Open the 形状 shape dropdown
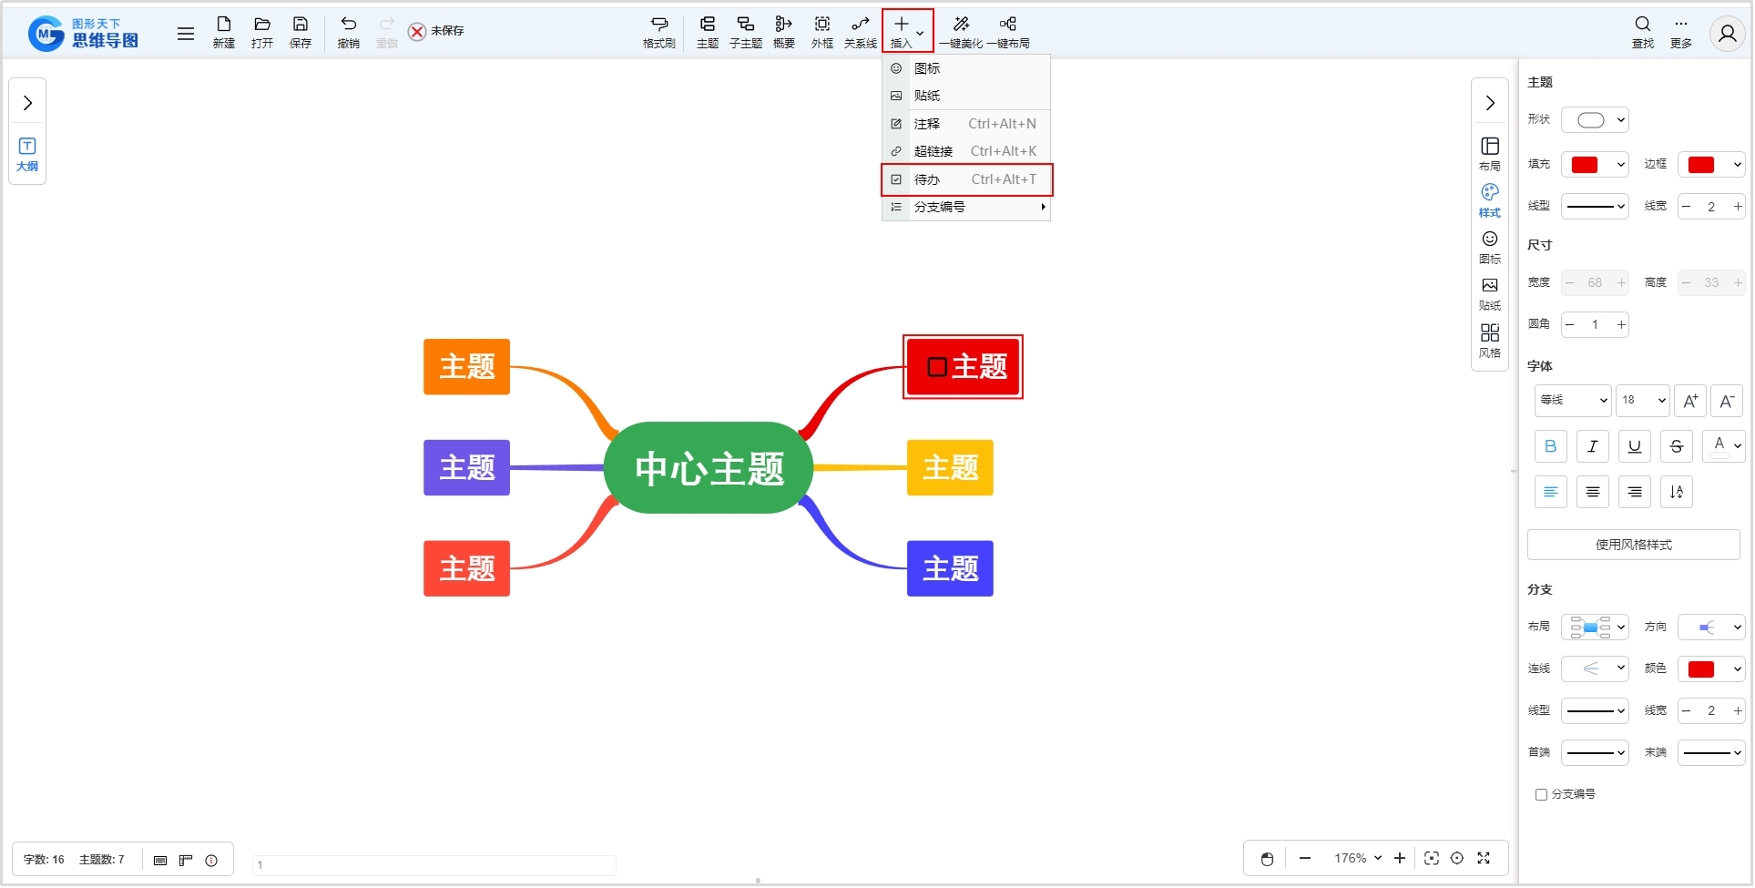Screen dimensions: 1755x888 coord(1595,120)
